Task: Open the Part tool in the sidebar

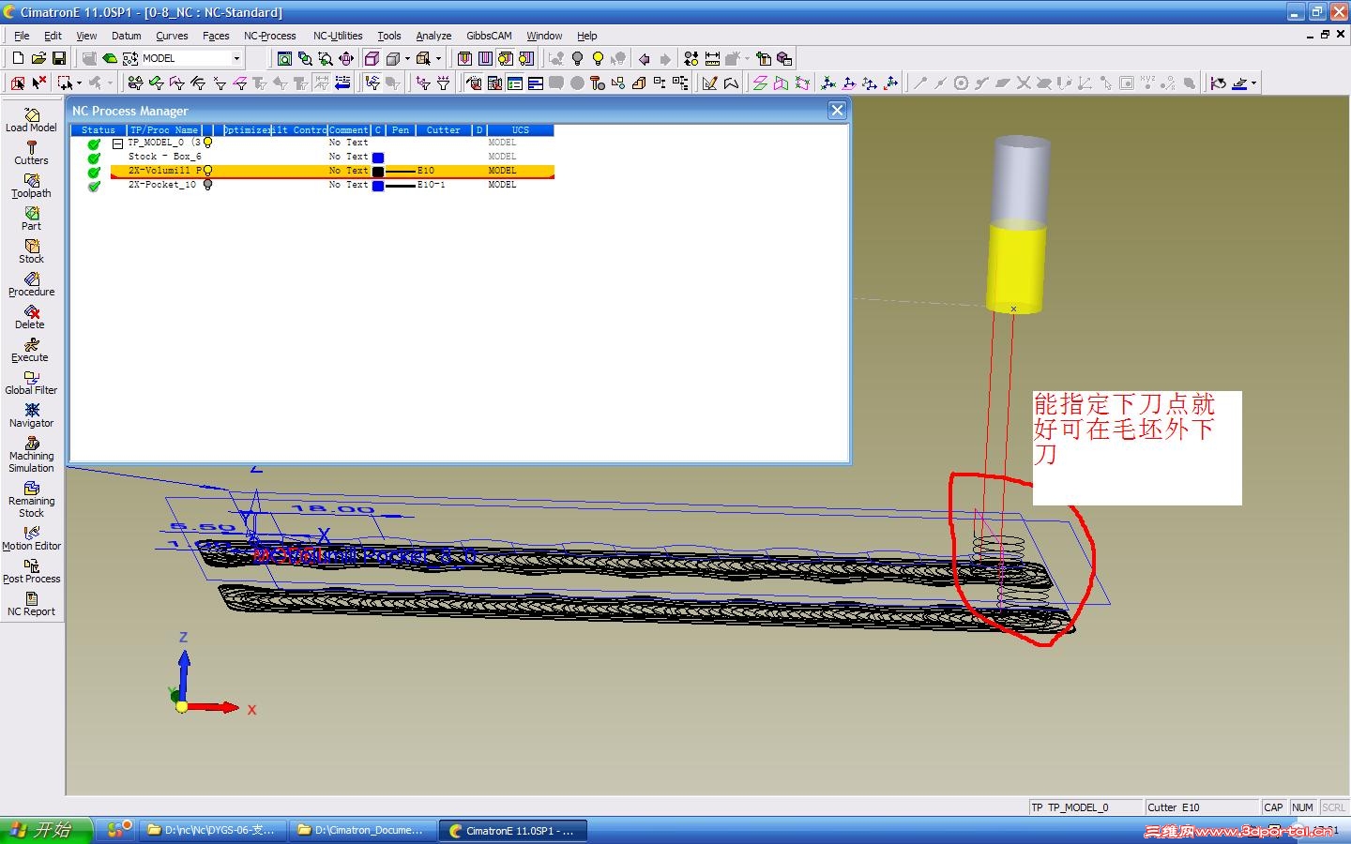Action: pyautogui.click(x=32, y=219)
